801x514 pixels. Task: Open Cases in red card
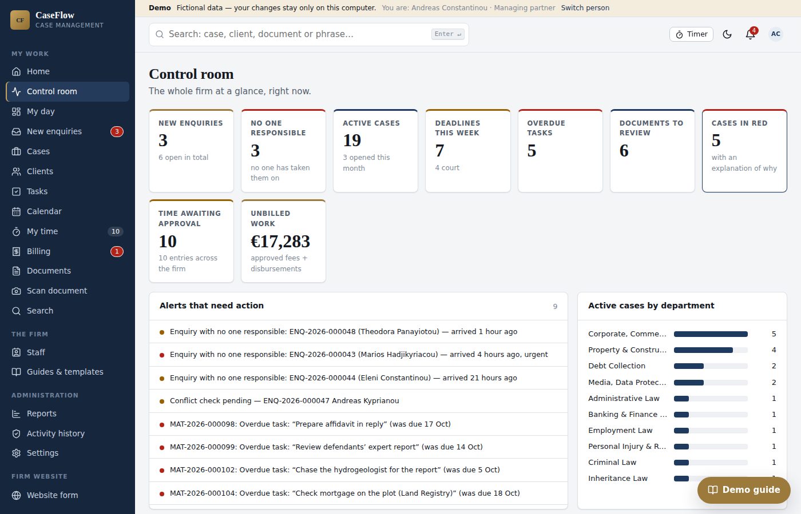coord(744,151)
